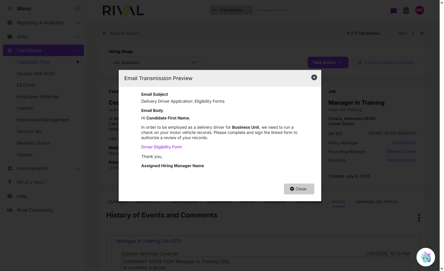Open the Manager in Training (26-427) history link
Image resolution: width=444 pixels, height=271 pixels.
[149, 241]
